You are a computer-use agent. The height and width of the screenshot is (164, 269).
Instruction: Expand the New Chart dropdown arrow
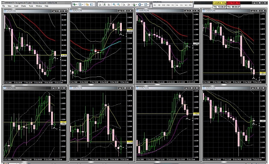(x=77, y=5)
